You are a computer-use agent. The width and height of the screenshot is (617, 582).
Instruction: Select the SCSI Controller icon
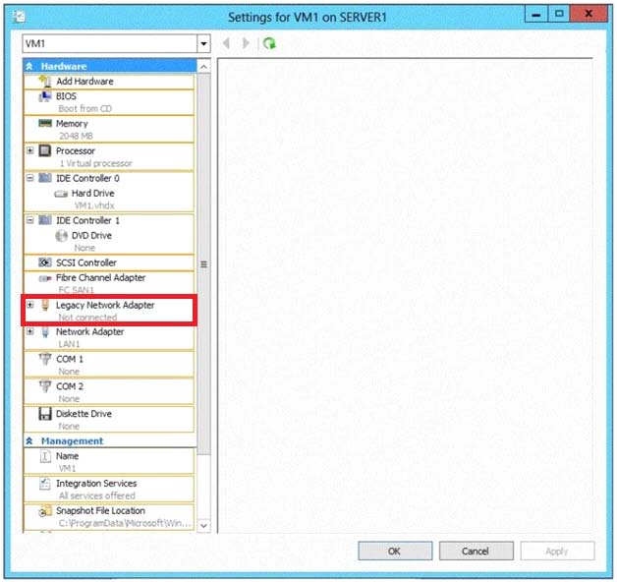[x=44, y=262]
